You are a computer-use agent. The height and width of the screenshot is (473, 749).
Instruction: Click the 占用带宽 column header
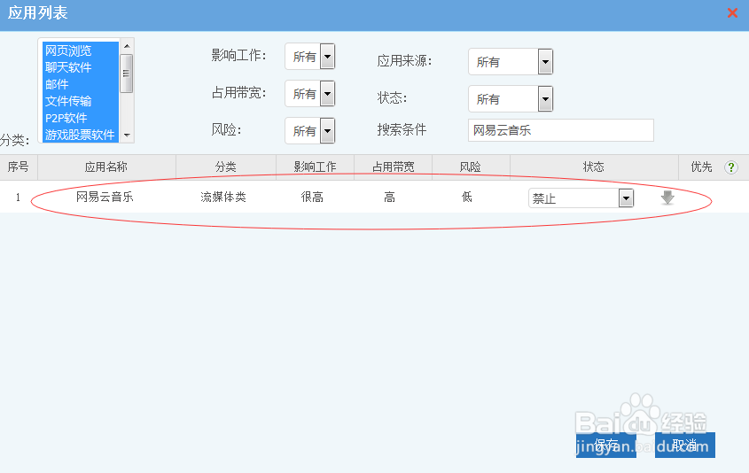click(394, 167)
